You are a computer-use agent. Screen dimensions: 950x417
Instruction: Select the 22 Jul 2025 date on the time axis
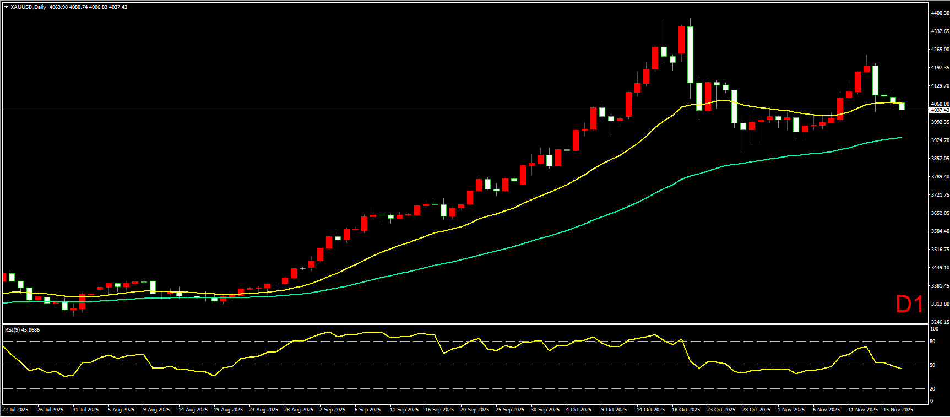coord(15,410)
